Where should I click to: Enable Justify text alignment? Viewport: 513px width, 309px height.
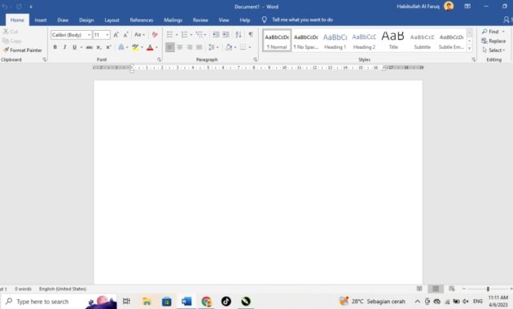tap(199, 47)
